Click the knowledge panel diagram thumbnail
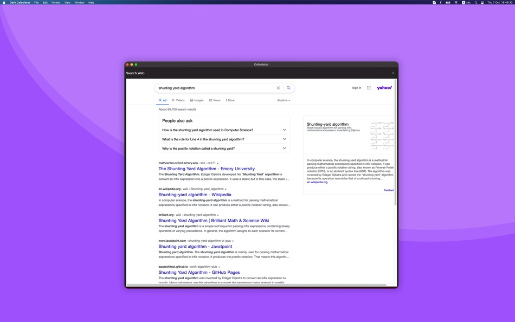The width and height of the screenshot is (515, 322). (382, 136)
